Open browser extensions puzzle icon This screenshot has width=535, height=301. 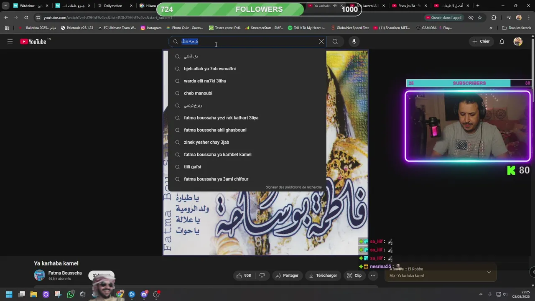[x=494, y=18]
